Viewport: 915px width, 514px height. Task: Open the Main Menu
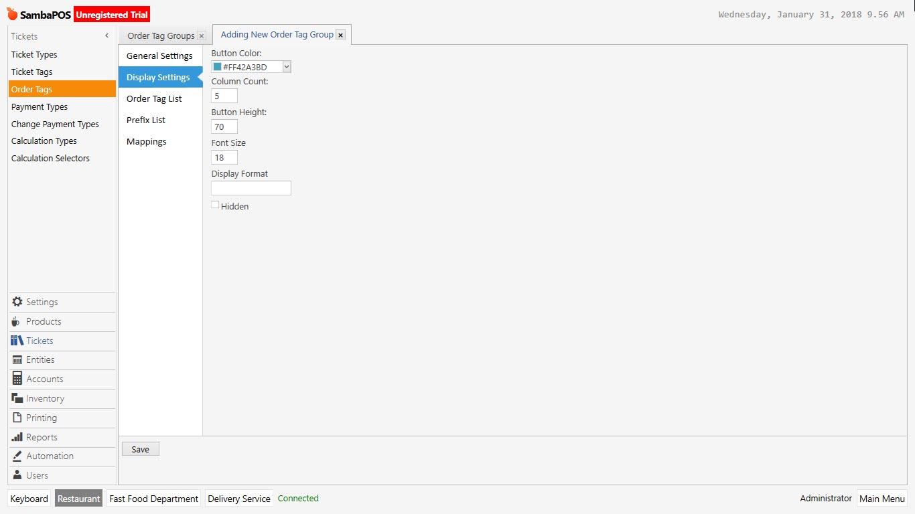click(x=882, y=498)
